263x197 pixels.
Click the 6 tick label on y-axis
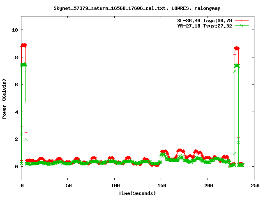[16, 85]
